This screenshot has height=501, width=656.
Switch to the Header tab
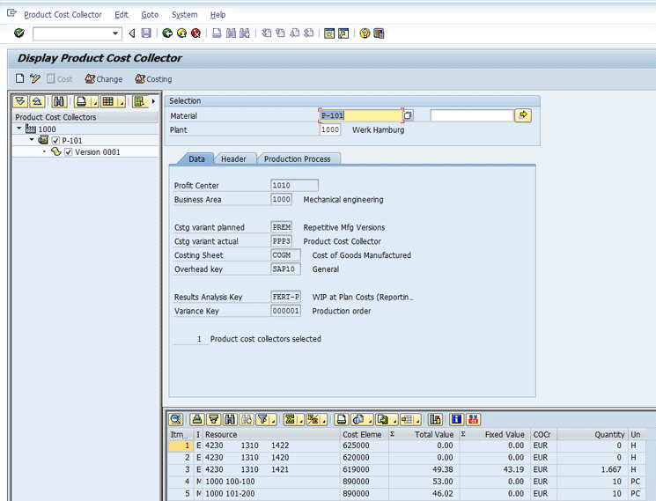233,158
